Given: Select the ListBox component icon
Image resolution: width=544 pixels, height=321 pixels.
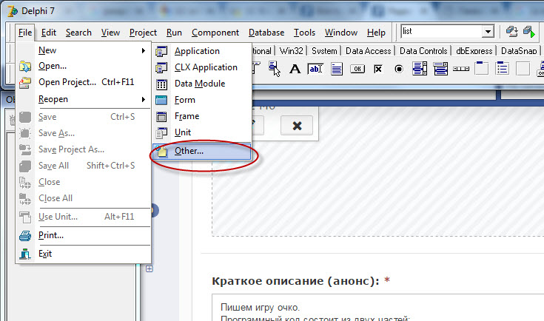Looking at the screenshot, I should coord(420,69).
